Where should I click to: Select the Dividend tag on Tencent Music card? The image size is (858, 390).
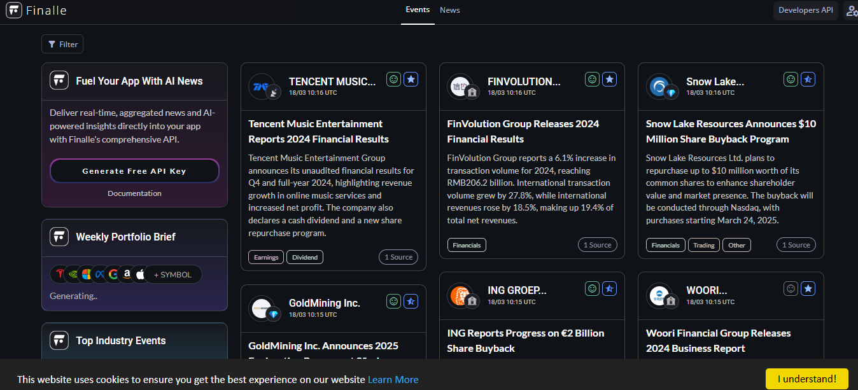pyautogui.click(x=305, y=257)
